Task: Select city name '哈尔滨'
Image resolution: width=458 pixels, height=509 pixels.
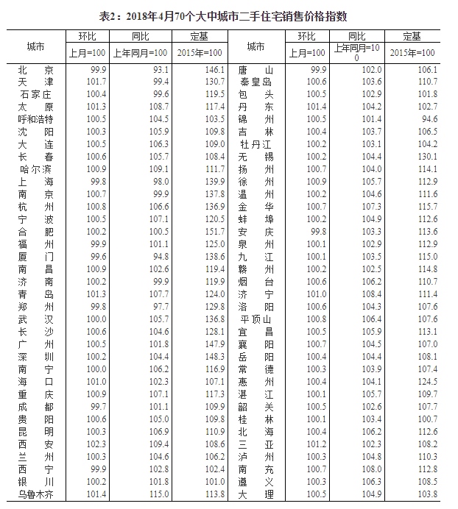Action: 36,169
